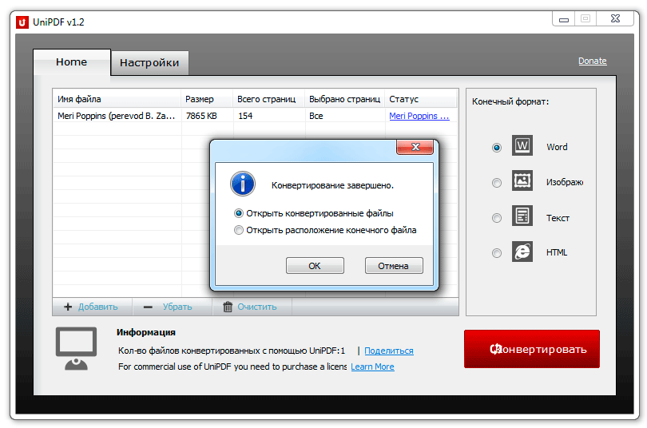Sort by Имя файла column header
Image resolution: width=647 pixels, height=428 pixels.
click(117, 99)
